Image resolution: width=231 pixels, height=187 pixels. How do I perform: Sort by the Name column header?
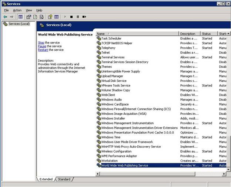[137, 34]
